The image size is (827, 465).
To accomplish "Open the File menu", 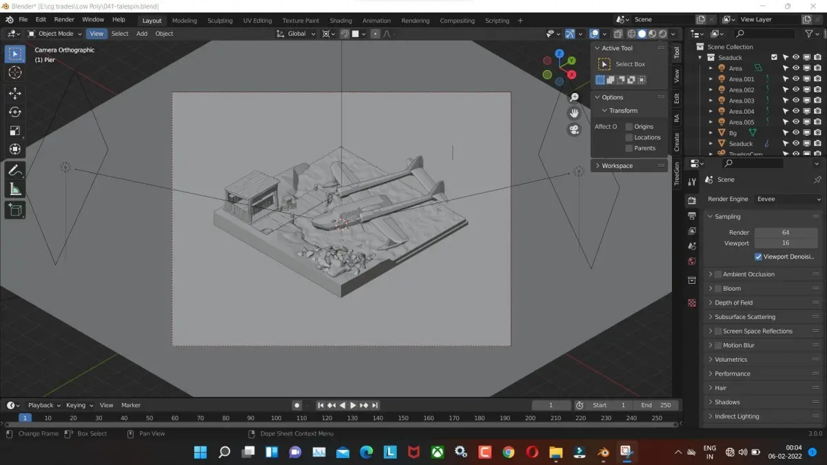I will pos(23,19).
